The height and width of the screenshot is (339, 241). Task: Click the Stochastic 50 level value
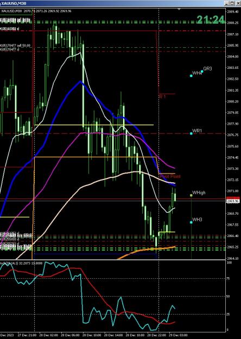coord(228,296)
